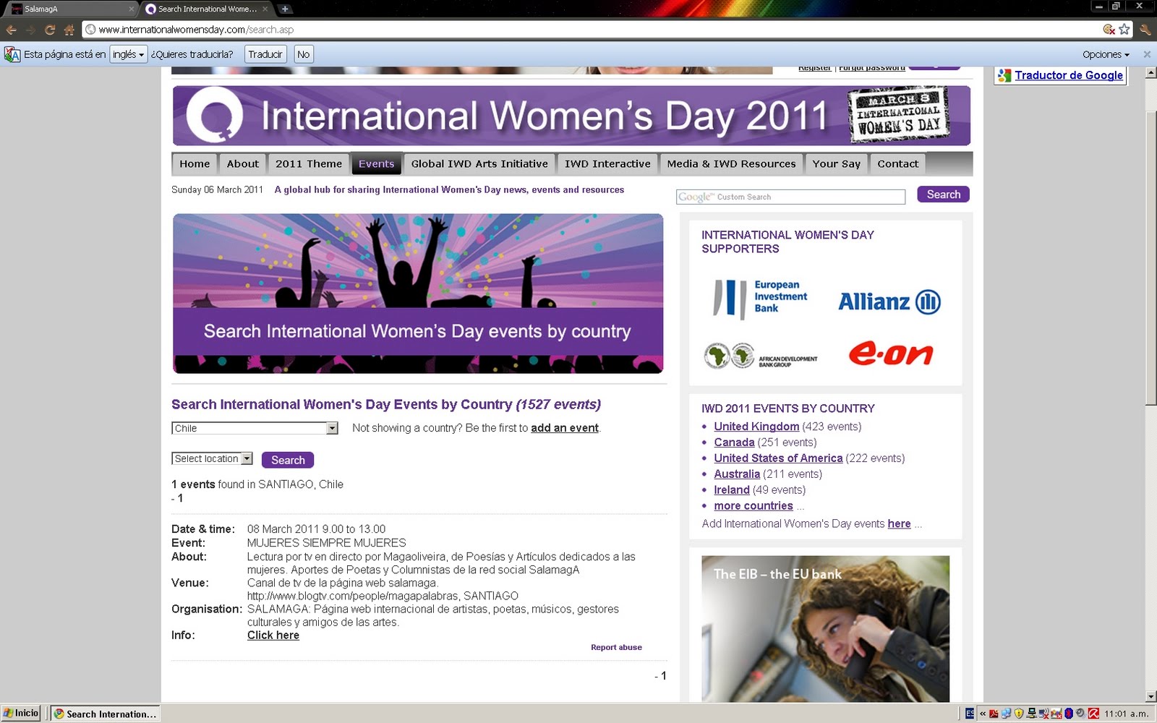The image size is (1157, 723).
Task: Close the SalamagA tab
Action: pyautogui.click(x=132, y=9)
